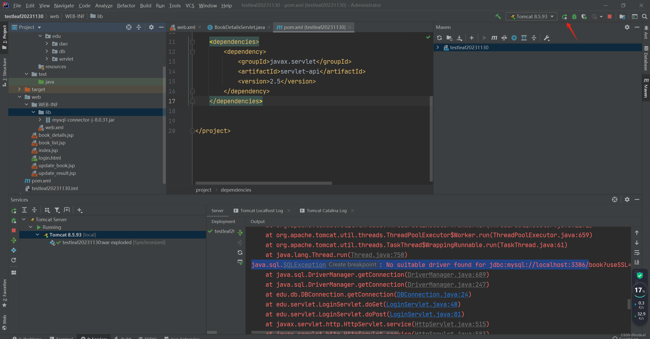Viewport: 650px width, 339px height.
Task: Toggle Maven offline mode icon
Action: tap(504, 38)
